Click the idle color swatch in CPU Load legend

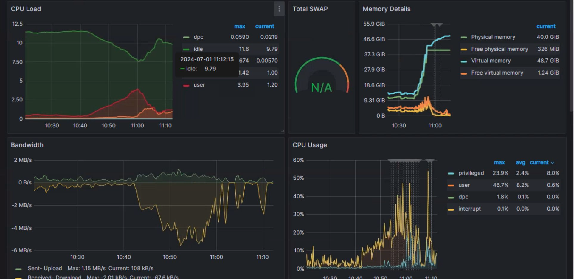186,49
